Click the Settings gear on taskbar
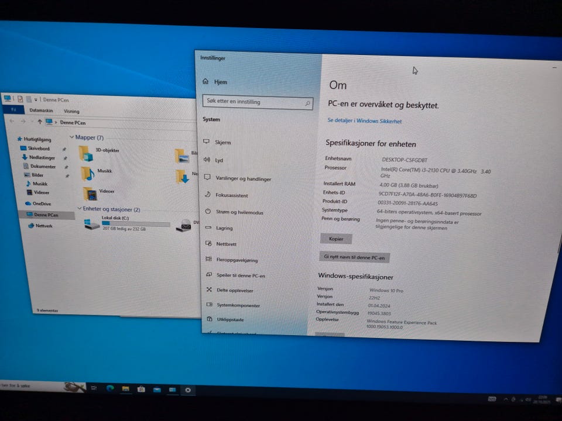This screenshot has height=421, width=562. click(188, 390)
